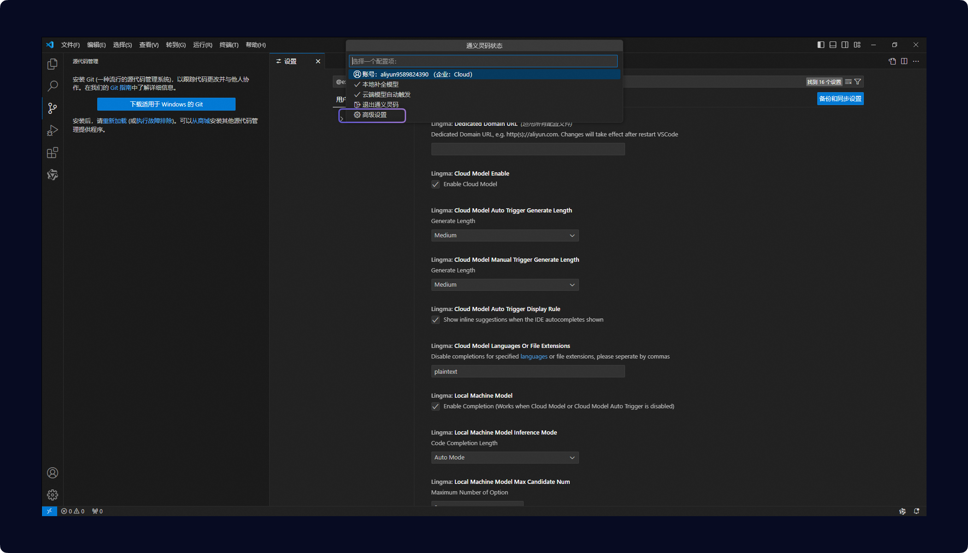This screenshot has height=553, width=968.
Task: Open the 帮助(H) menu
Action: 256,45
